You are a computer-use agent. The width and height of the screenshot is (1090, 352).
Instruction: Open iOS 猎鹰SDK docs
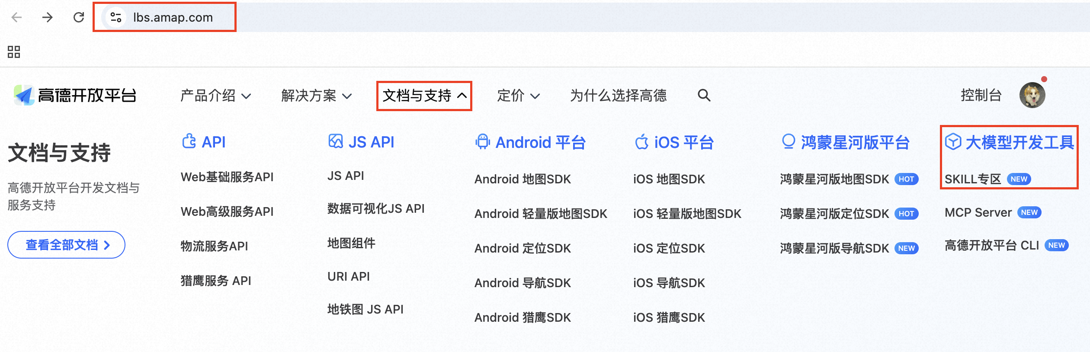(669, 317)
